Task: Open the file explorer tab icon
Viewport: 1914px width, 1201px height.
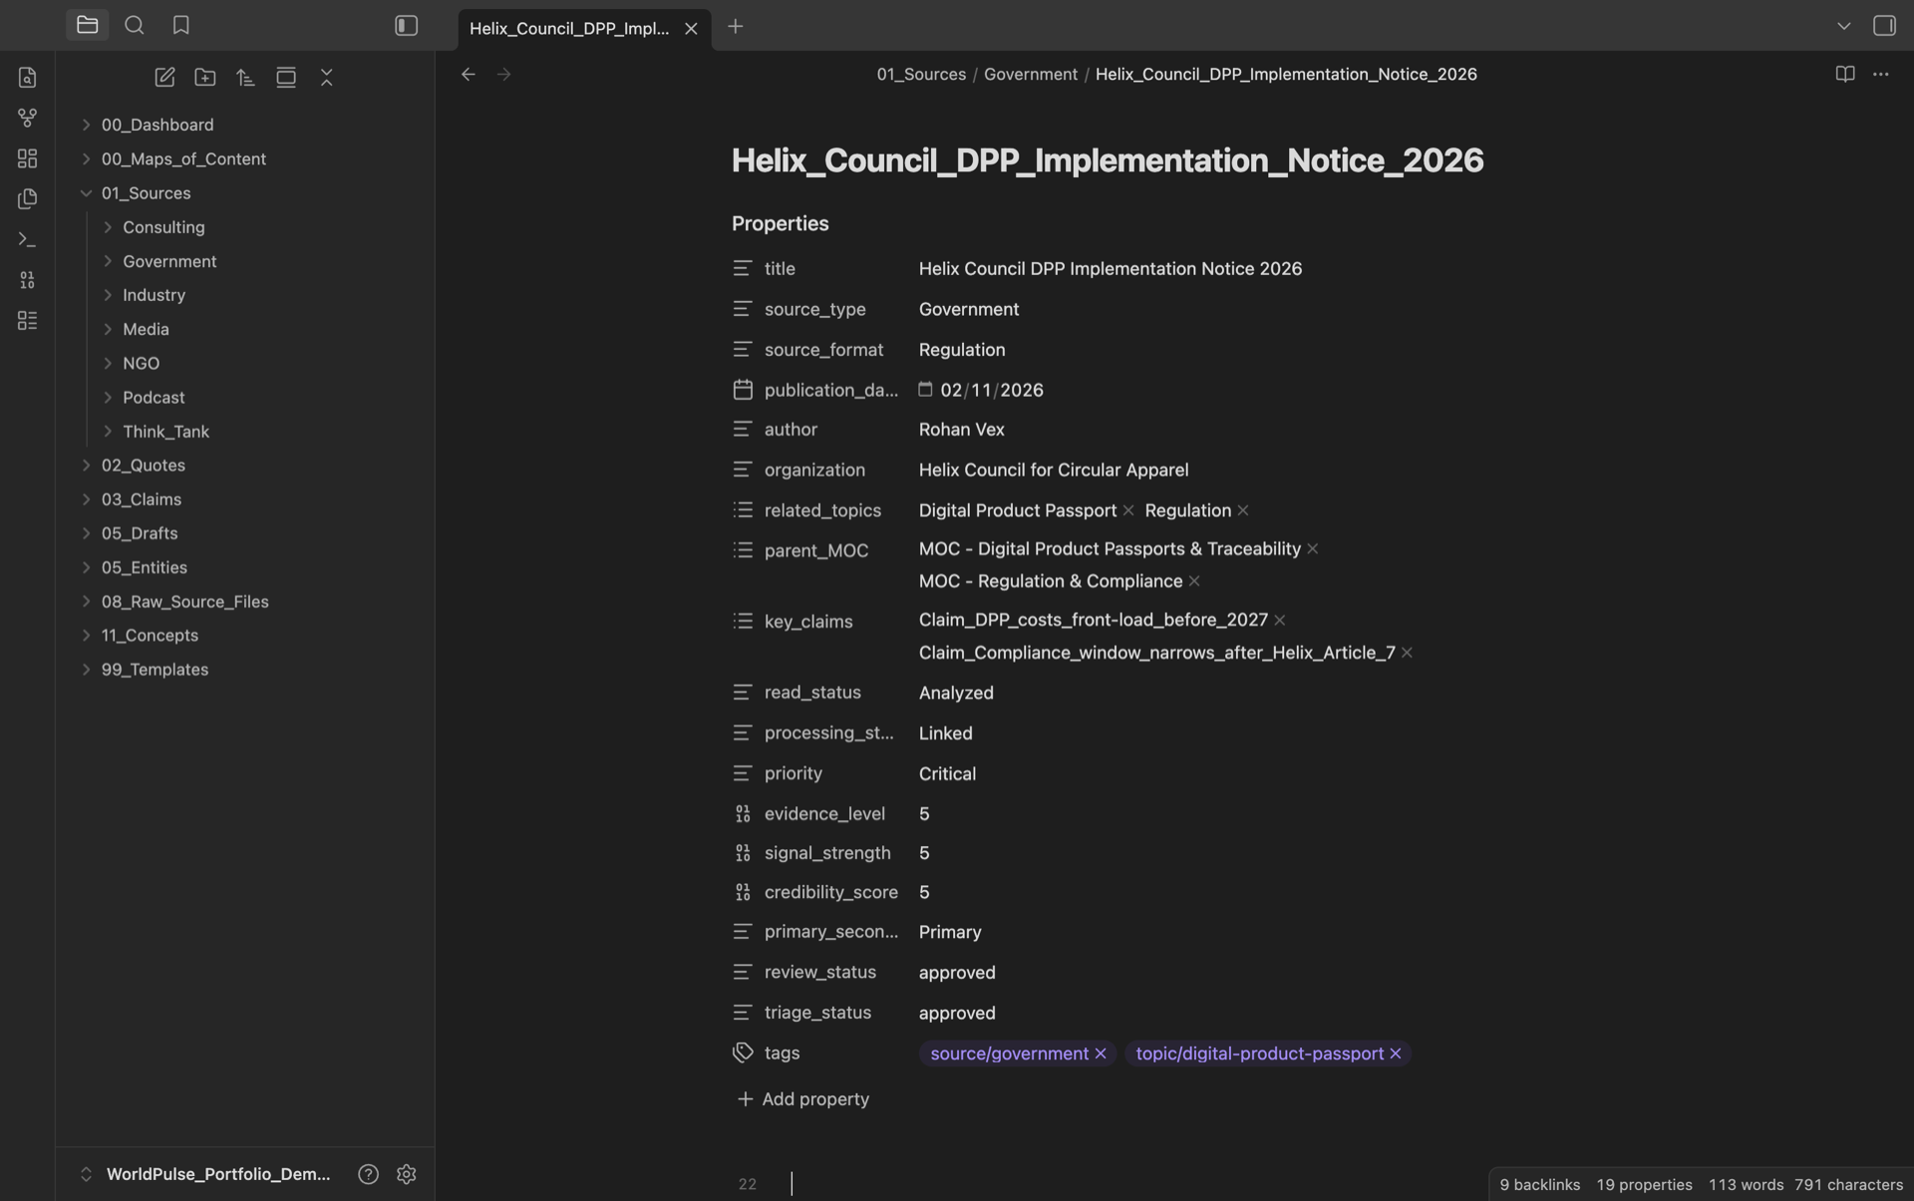Action: coord(87,25)
